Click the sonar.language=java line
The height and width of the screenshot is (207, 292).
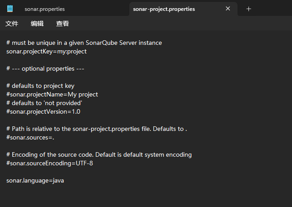point(35,180)
